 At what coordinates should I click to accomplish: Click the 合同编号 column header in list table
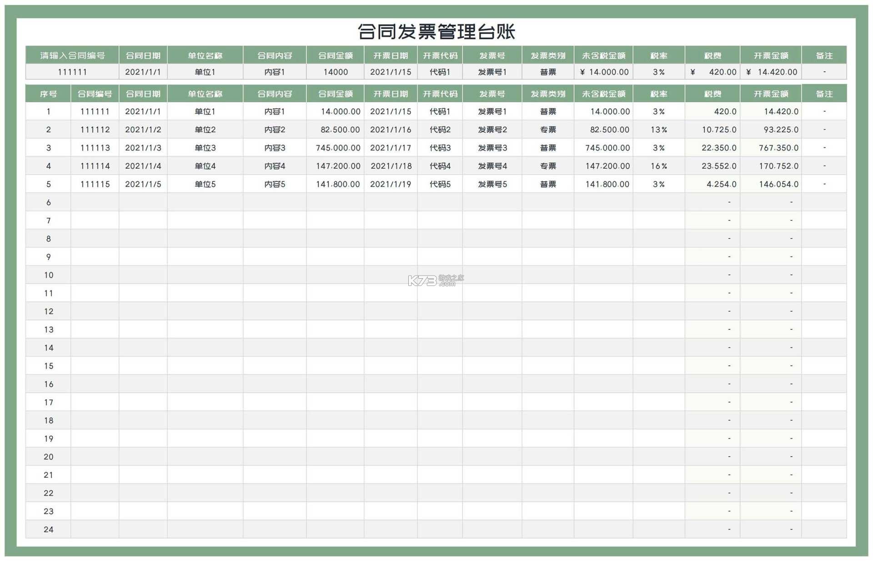pos(95,94)
